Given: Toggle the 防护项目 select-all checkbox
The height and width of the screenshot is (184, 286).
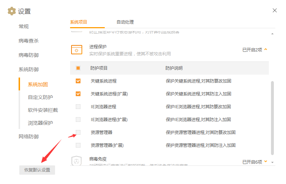Looking at the screenshot, I should point(78,68).
